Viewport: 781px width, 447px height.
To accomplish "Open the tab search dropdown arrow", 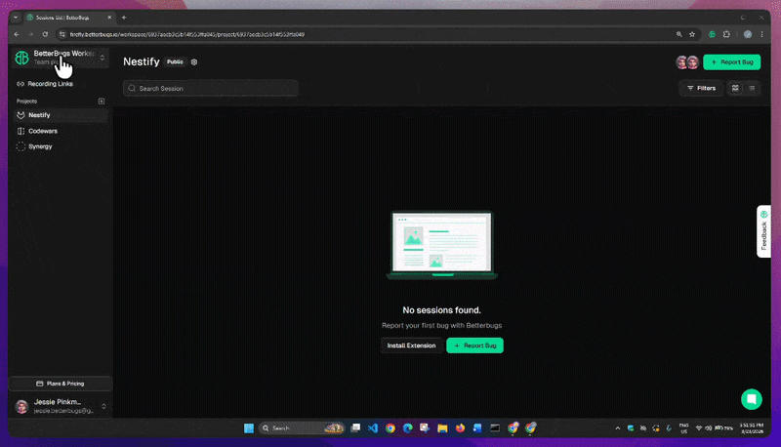I will 16,18.
